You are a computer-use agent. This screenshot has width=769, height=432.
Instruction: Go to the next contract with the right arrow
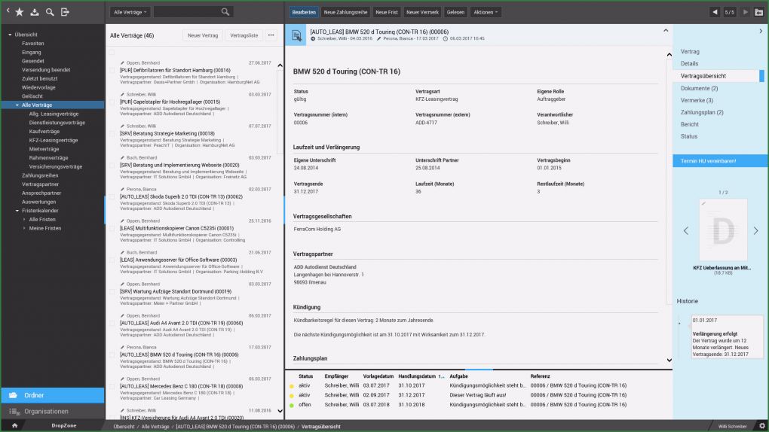coord(746,12)
